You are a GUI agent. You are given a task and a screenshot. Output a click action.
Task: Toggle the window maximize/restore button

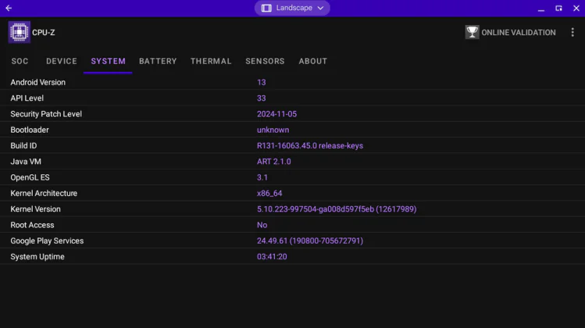[x=558, y=9]
